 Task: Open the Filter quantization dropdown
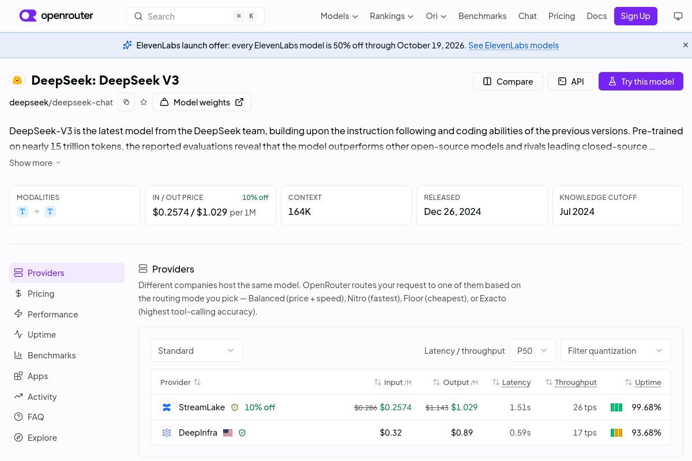click(x=616, y=350)
